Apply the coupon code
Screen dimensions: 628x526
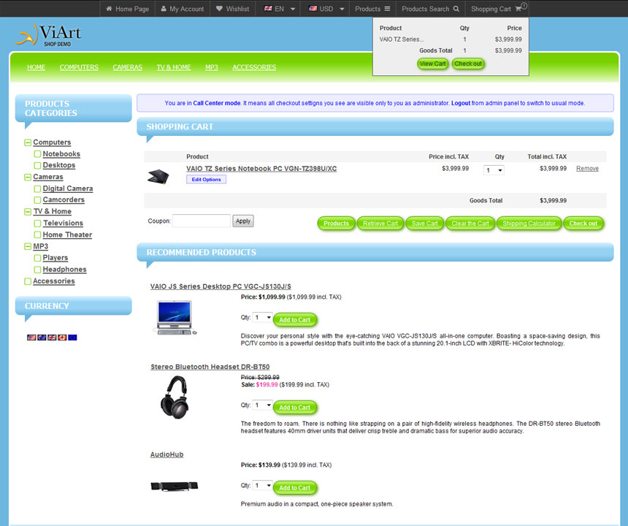pos(242,221)
